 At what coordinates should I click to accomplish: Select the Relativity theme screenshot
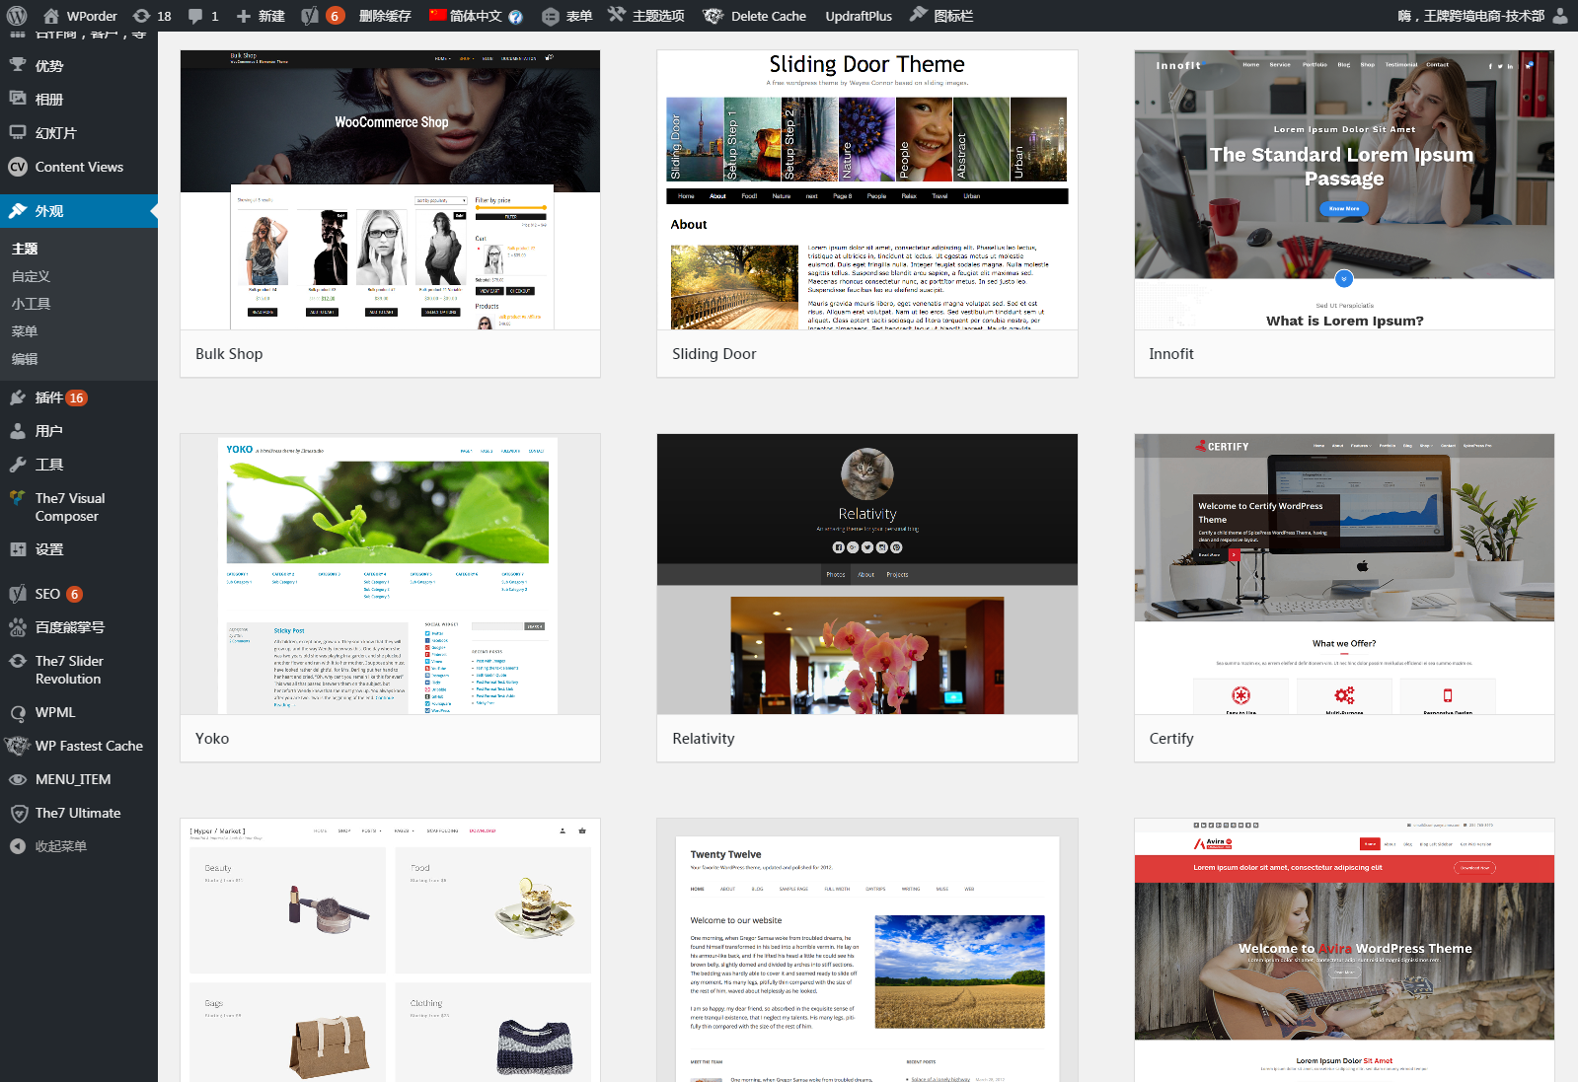867,574
